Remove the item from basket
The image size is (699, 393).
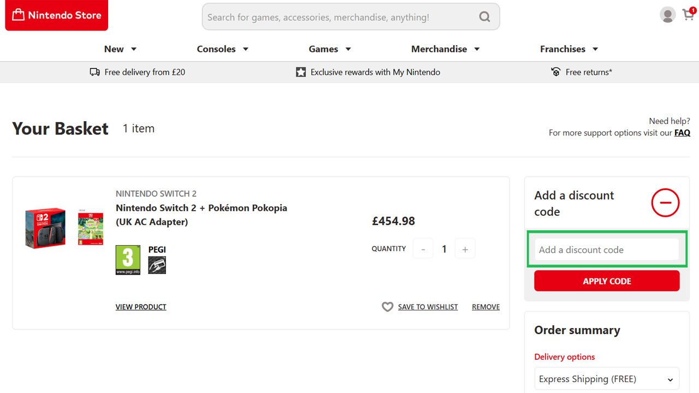pos(486,307)
